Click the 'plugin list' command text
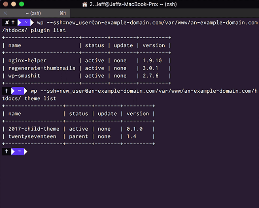259x208 pixels. pyautogui.click(x=48, y=30)
